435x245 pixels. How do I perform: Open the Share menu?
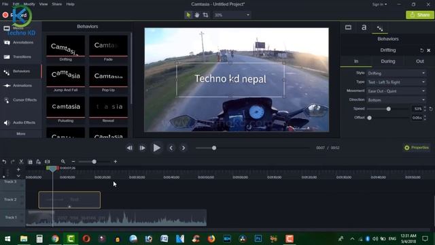click(56, 4)
